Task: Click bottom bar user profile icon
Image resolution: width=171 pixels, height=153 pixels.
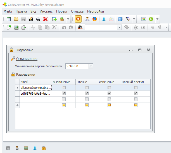Action: pos(17,148)
